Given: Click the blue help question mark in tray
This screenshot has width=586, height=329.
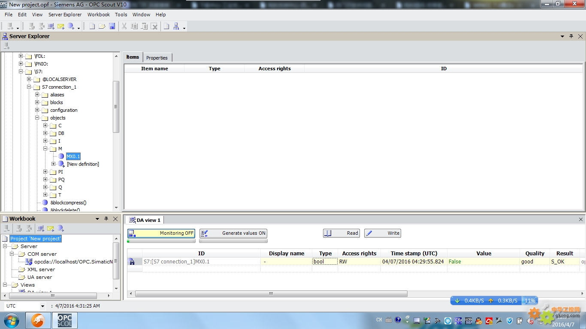Looking at the screenshot, I should [x=398, y=320].
